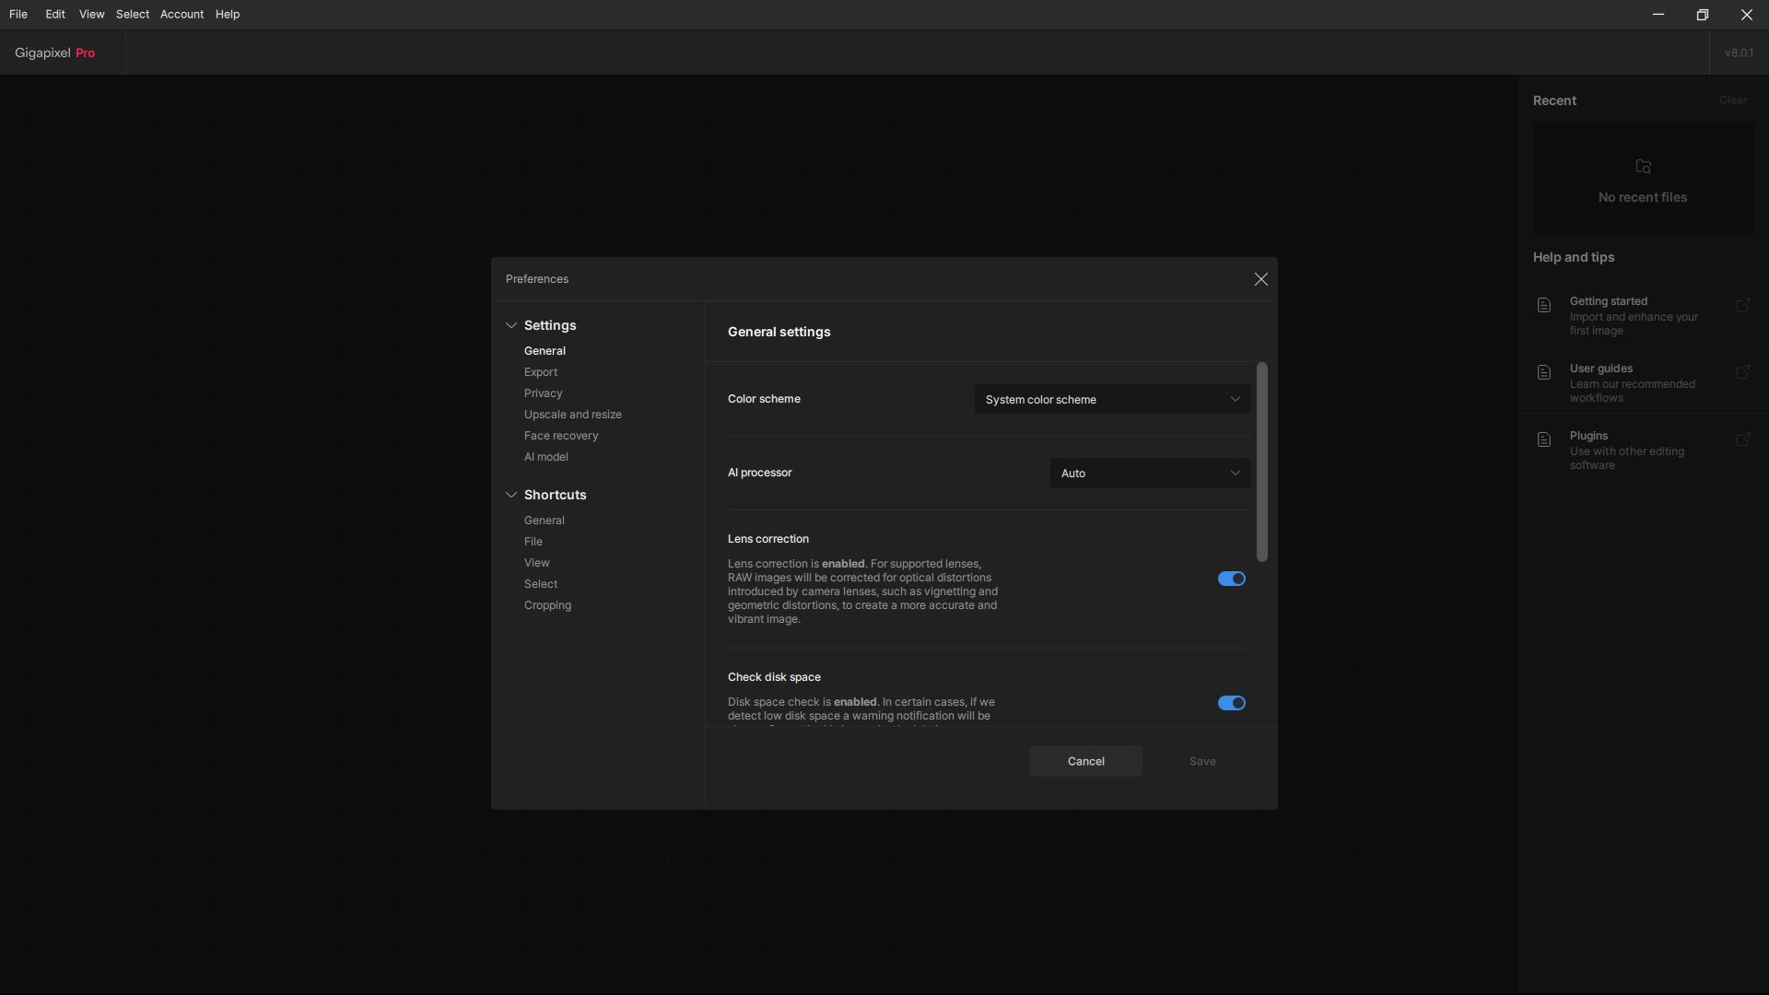Open User guides external link icon

coord(1742,372)
